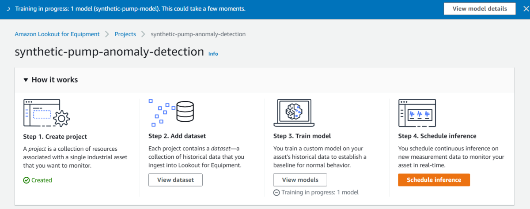Screen dimensions: 530x209
Task: Click the Training in progress: 1 model status text
Action: point(320,192)
